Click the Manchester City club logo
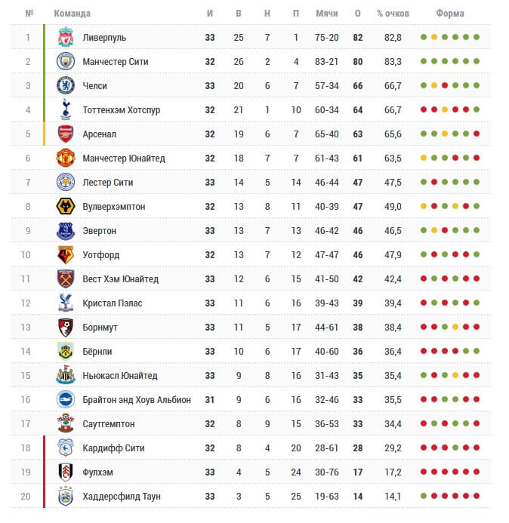The width and height of the screenshot is (509, 523). [66, 61]
